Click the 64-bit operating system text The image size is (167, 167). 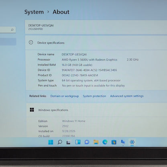click(91, 81)
